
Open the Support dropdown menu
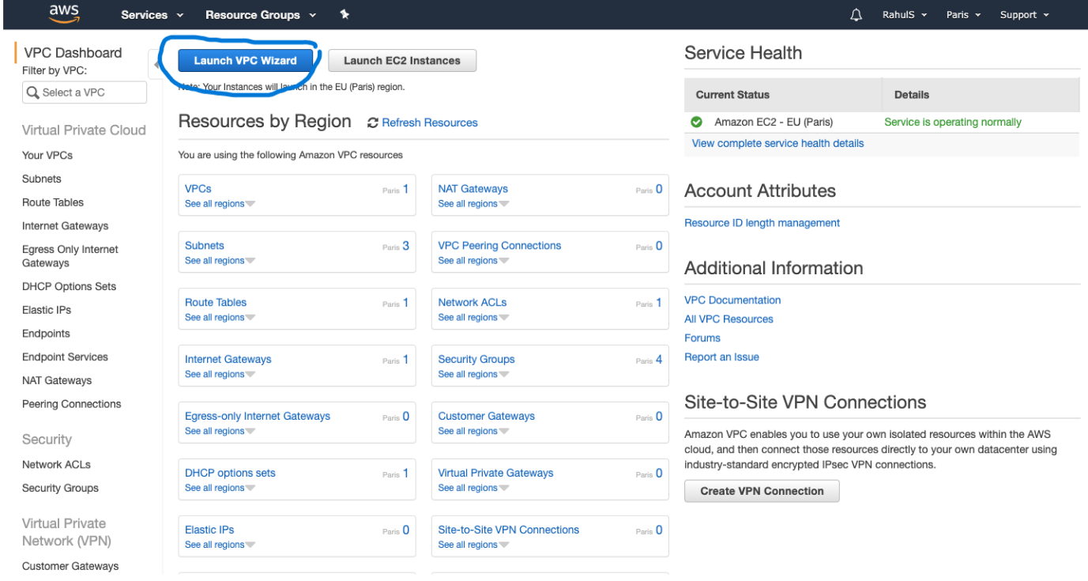tap(1024, 15)
